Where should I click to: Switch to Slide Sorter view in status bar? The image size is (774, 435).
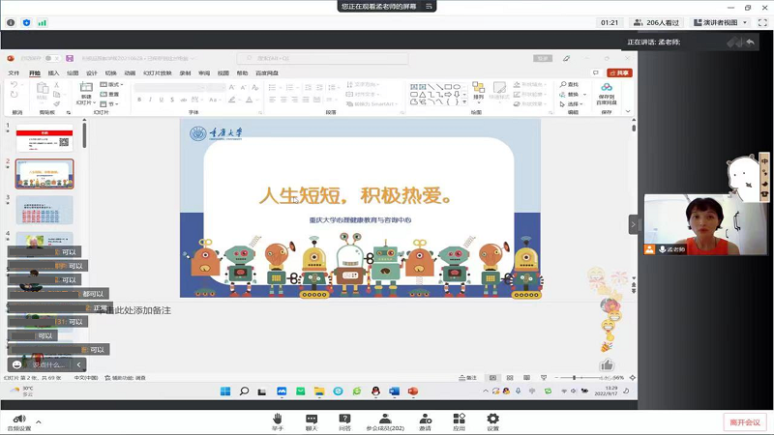click(x=510, y=378)
